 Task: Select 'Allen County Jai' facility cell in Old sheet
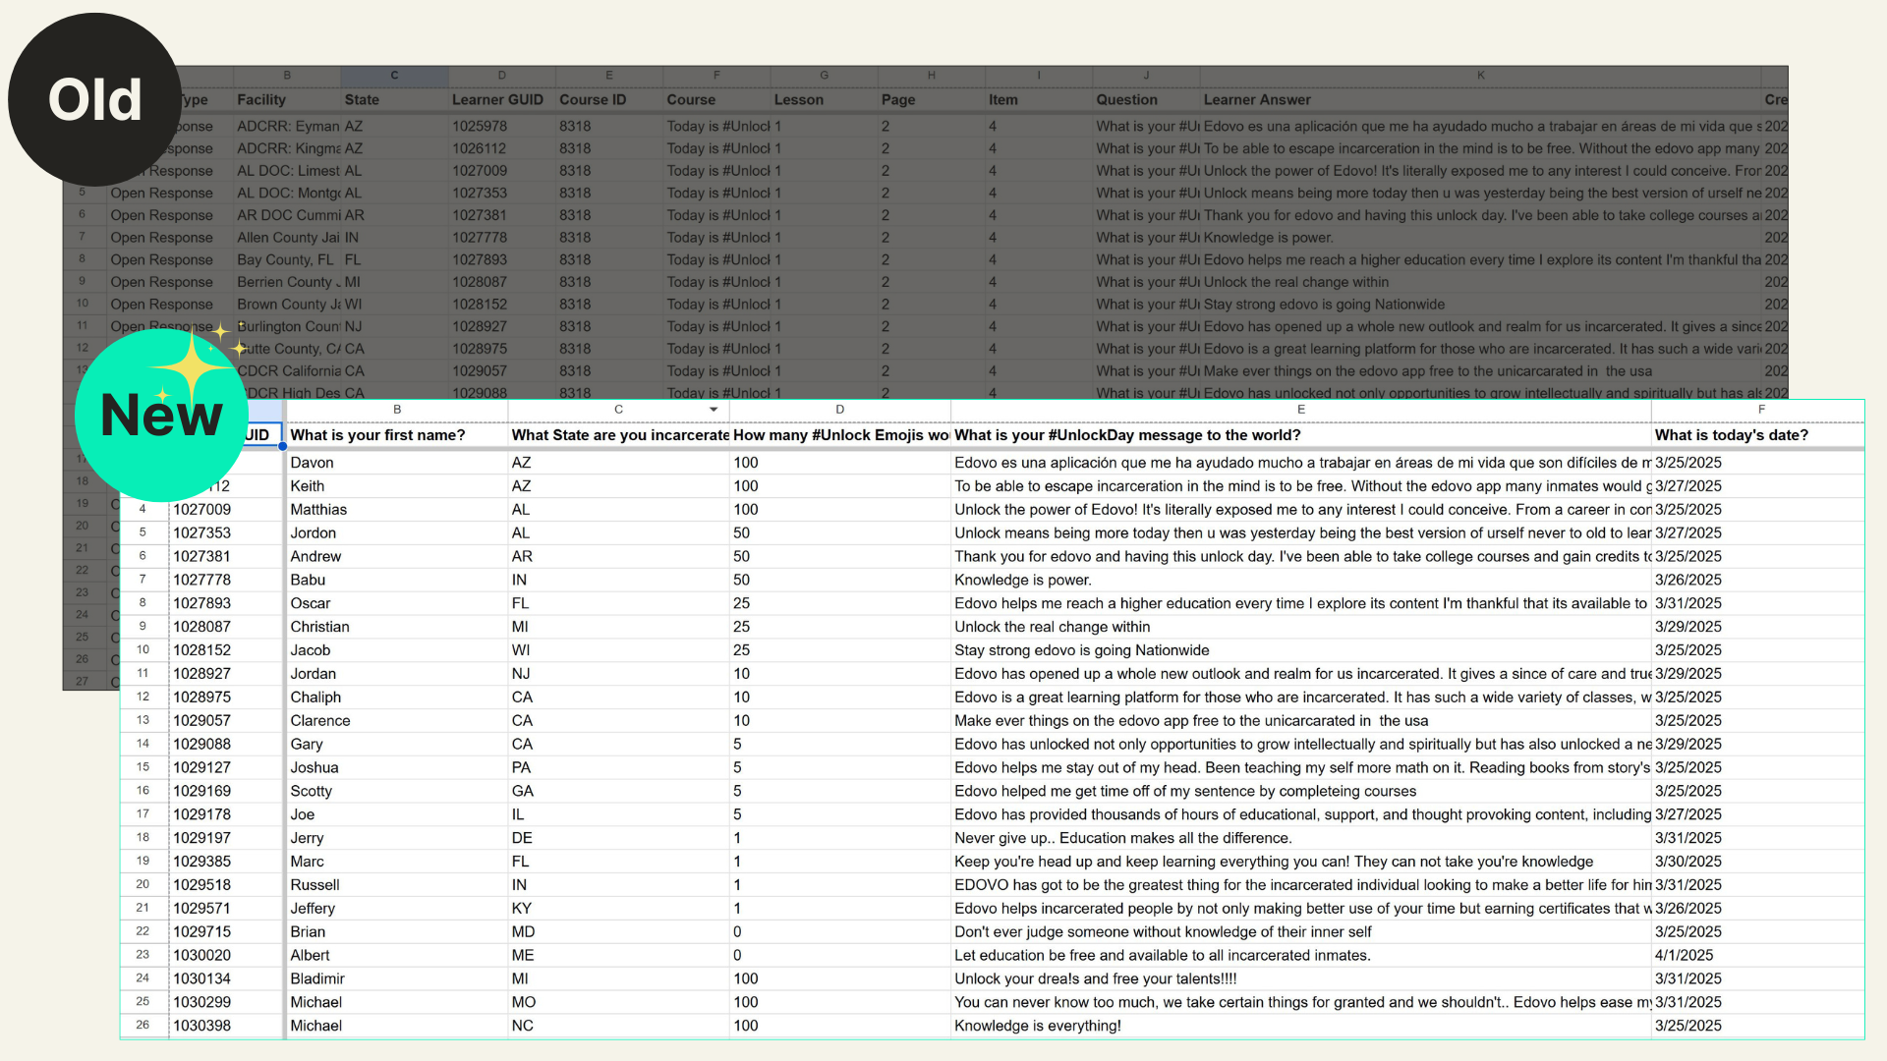[286, 238]
